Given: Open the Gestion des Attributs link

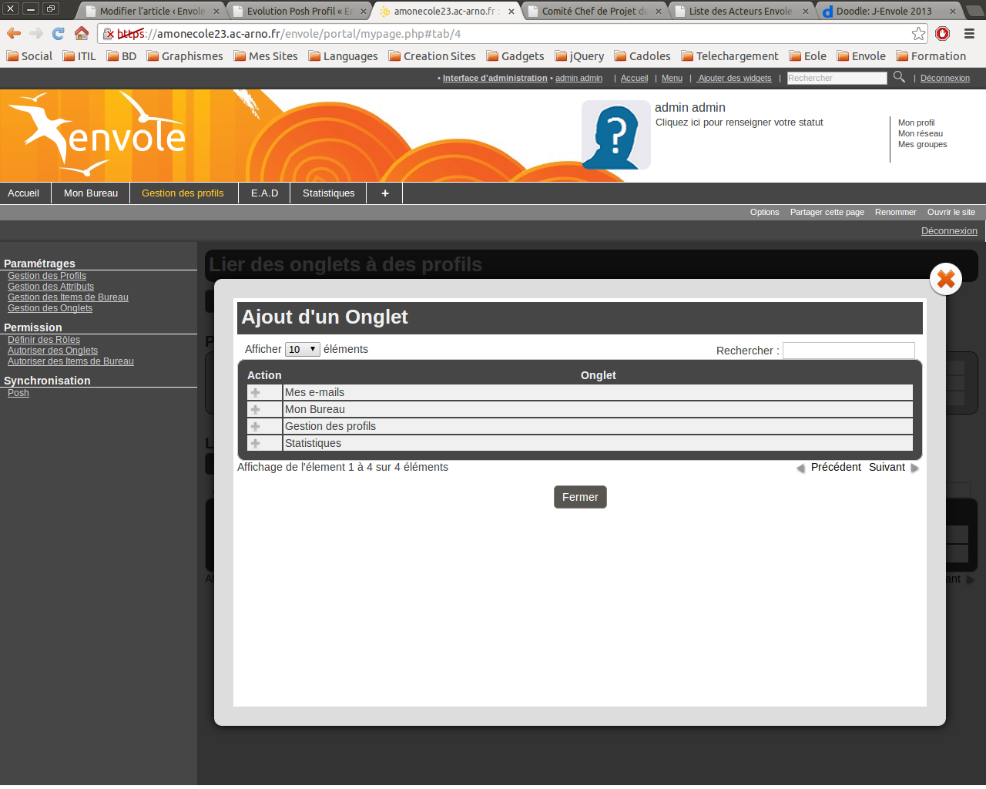Looking at the screenshot, I should pos(51,287).
